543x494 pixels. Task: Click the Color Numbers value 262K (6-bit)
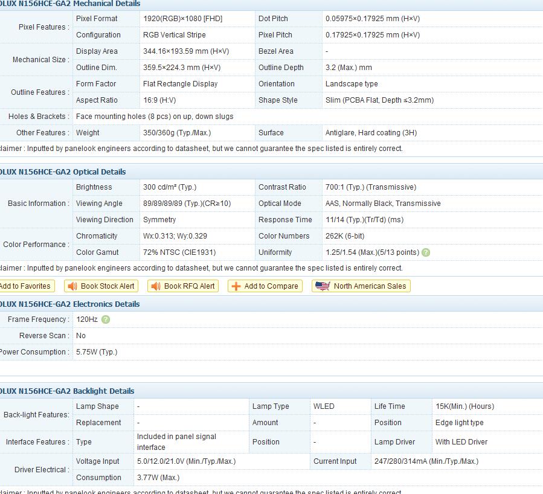click(x=345, y=236)
